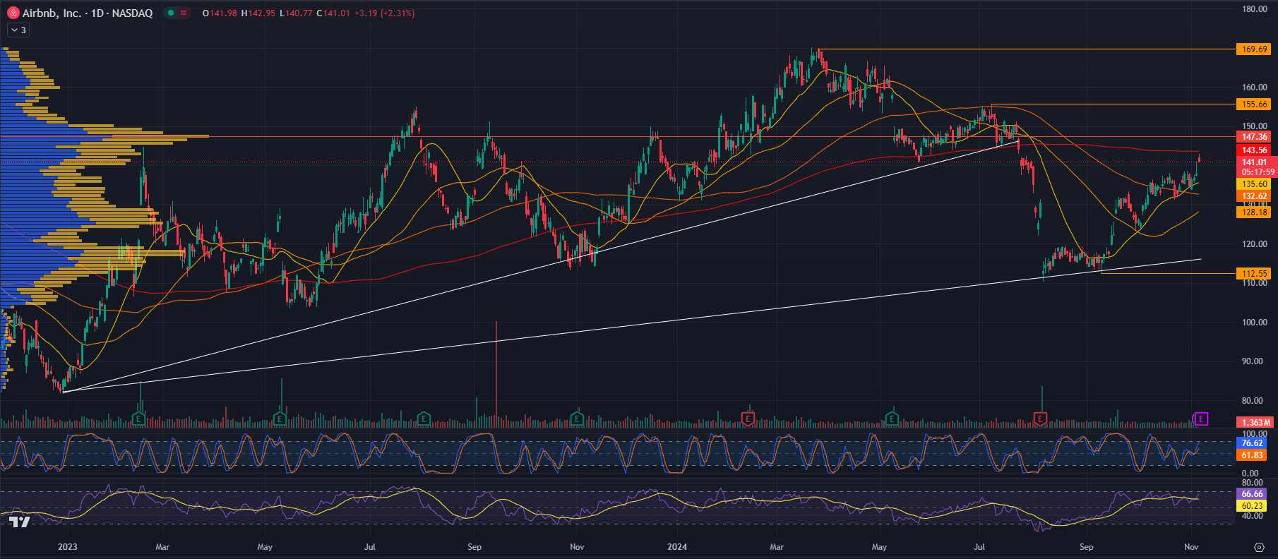Click the 147.36 red price label
Viewport: 1278px width, 559px height.
click(1254, 137)
